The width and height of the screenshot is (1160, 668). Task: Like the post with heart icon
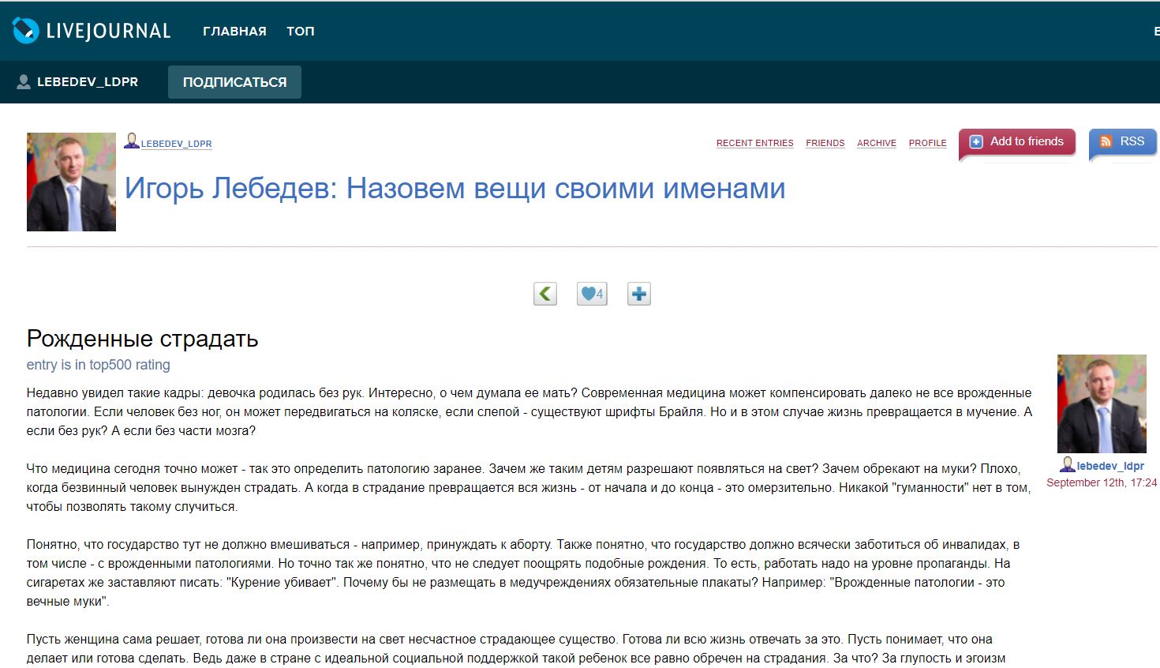[591, 294]
